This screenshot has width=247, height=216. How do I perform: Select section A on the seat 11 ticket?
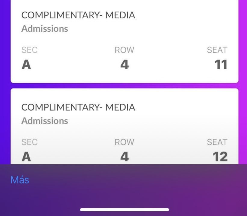click(26, 65)
